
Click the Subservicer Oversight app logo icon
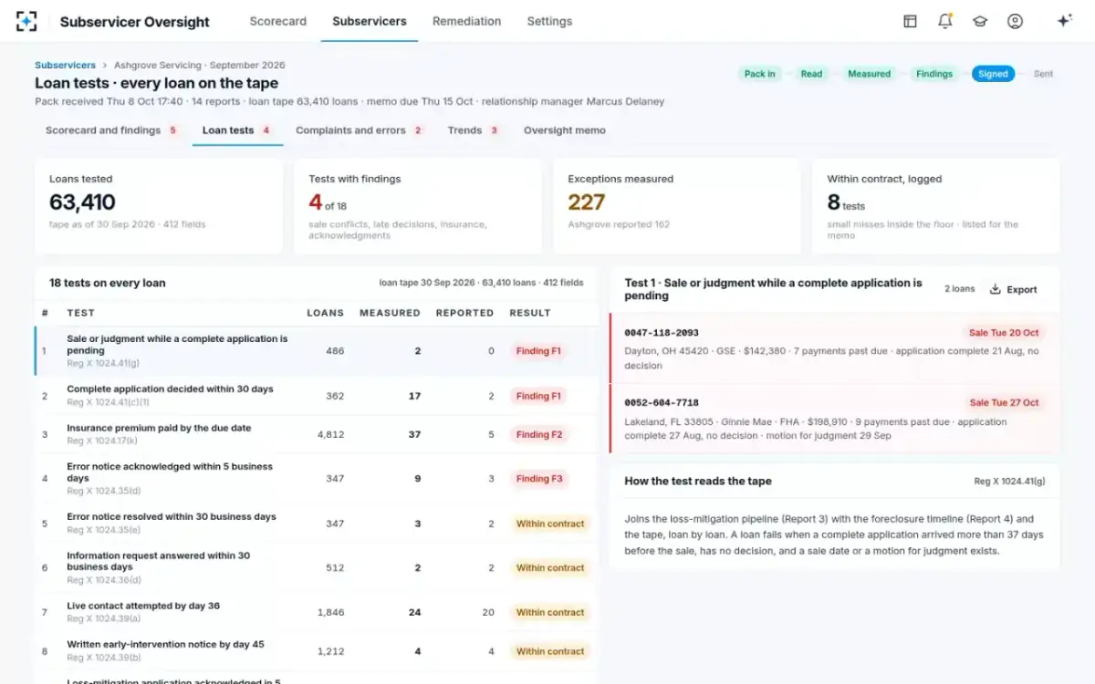coord(27,21)
